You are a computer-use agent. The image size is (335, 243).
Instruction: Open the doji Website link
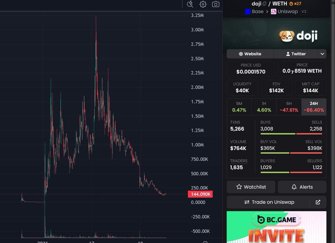[250, 54]
